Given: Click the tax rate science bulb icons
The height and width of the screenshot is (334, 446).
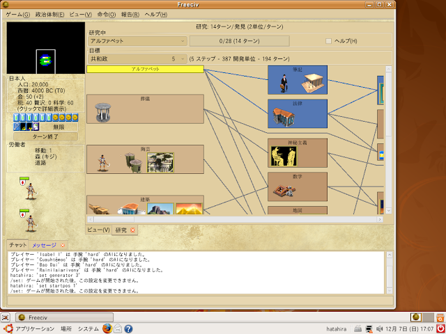Looking at the screenshot, I should (x=33, y=118).
